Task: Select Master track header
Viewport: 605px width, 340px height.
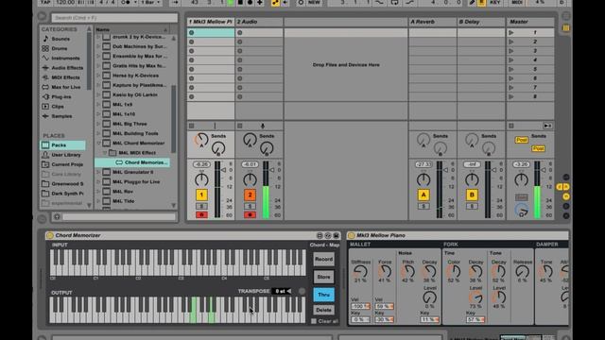Action: pos(530,22)
